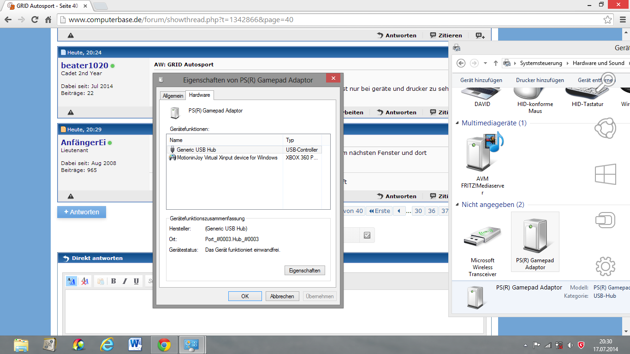Click the Abbrechen button

click(x=282, y=296)
